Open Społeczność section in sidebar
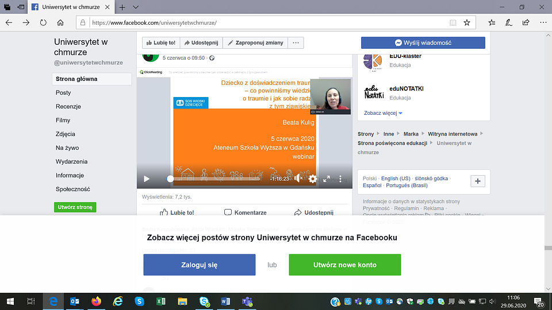 73,189
